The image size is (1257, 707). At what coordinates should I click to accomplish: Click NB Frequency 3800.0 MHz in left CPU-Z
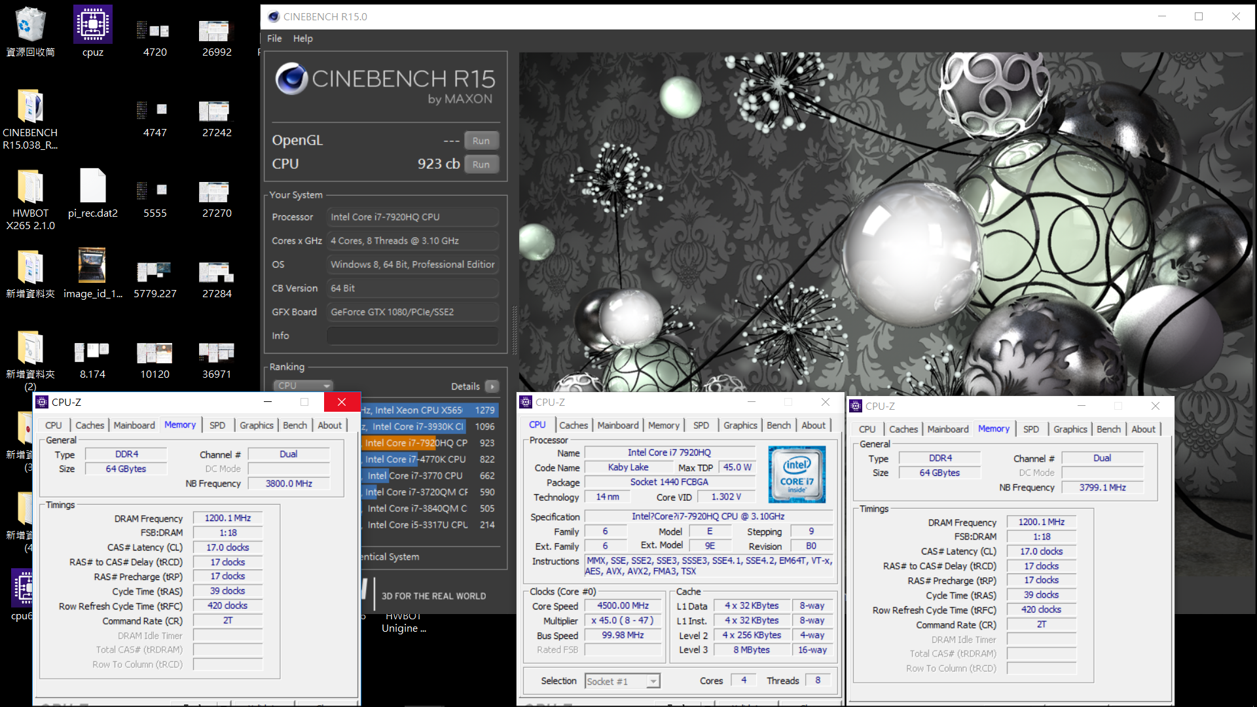click(289, 483)
